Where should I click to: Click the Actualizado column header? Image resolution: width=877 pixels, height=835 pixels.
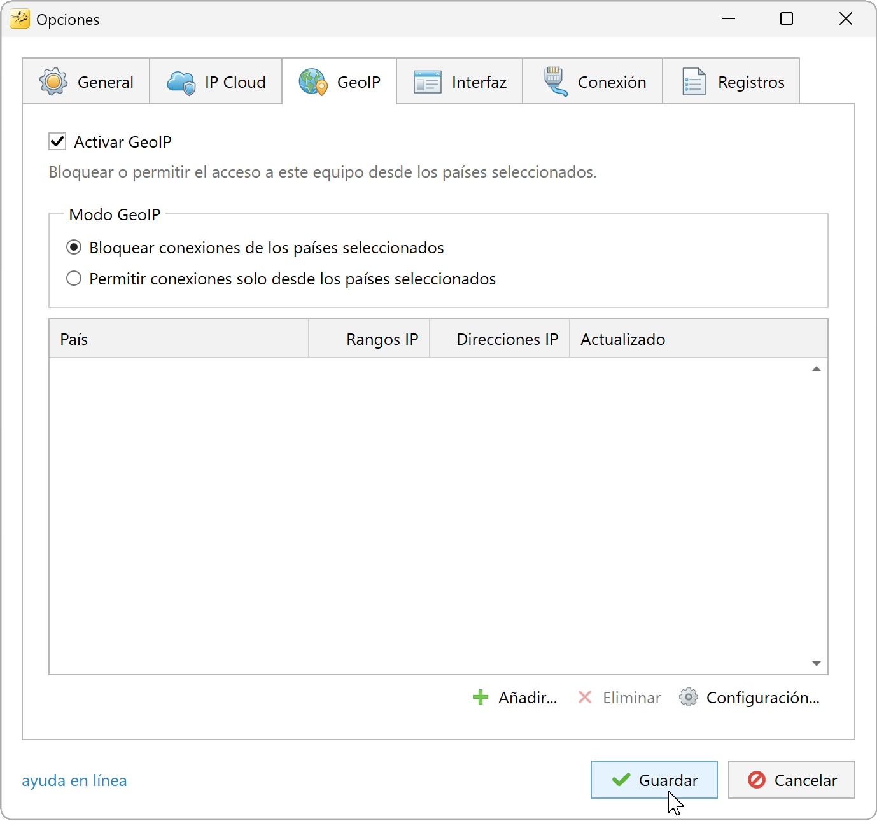click(699, 339)
